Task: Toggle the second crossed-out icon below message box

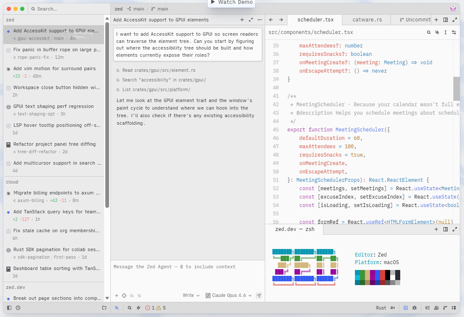Action: 139,295
